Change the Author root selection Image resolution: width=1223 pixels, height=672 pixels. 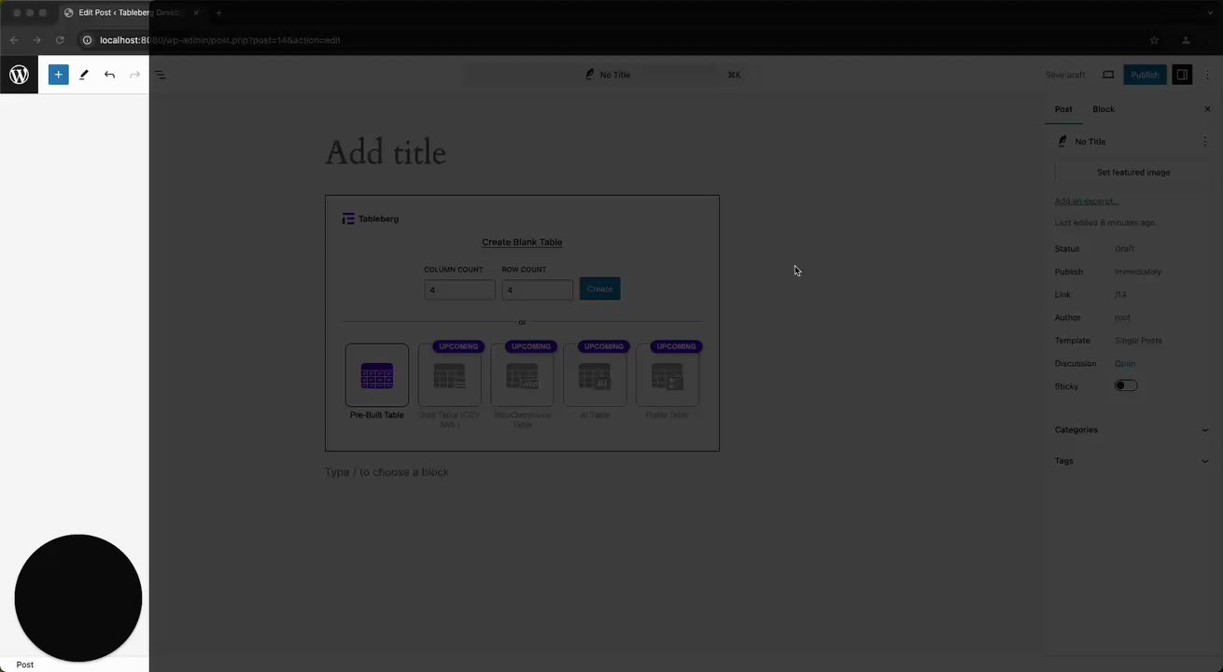1122,317
